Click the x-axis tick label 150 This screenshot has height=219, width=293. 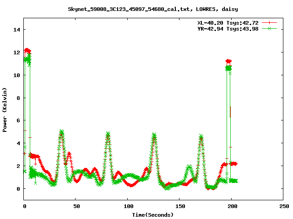180,206
